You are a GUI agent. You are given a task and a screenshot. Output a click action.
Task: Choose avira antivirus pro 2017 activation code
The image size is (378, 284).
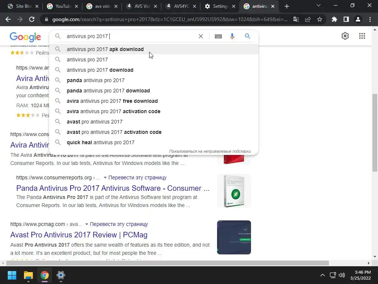click(x=154, y=112)
